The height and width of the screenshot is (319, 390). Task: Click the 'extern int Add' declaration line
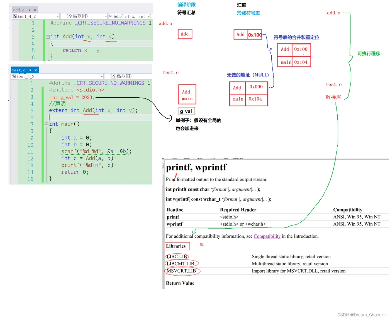(x=93, y=110)
